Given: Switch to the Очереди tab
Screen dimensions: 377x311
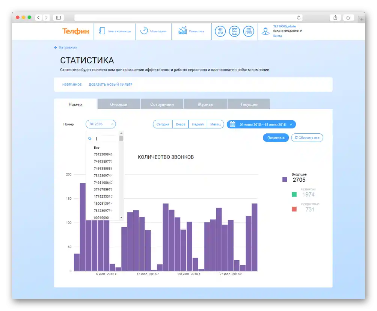Looking at the screenshot, I should click(x=119, y=104).
